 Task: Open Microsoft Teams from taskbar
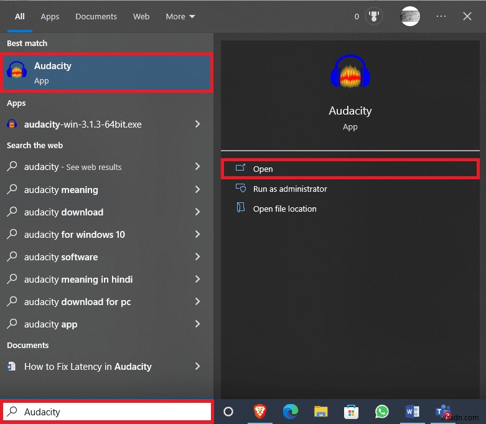point(442,412)
